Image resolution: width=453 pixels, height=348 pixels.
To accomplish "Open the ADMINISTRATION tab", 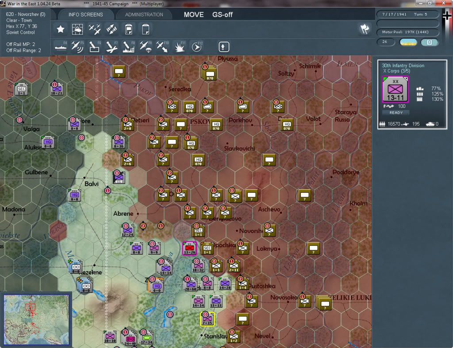I will click(144, 15).
